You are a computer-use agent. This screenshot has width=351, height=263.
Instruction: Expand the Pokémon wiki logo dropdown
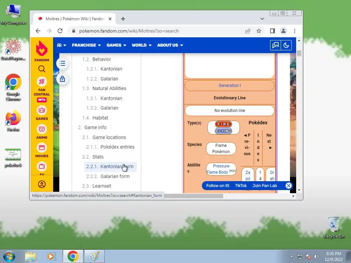click(x=62, y=45)
